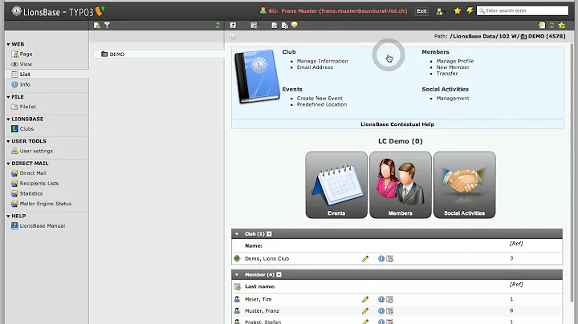Image resolution: width=578 pixels, height=324 pixels.
Task: Collapse the Member (4) table
Action: pyautogui.click(x=237, y=274)
